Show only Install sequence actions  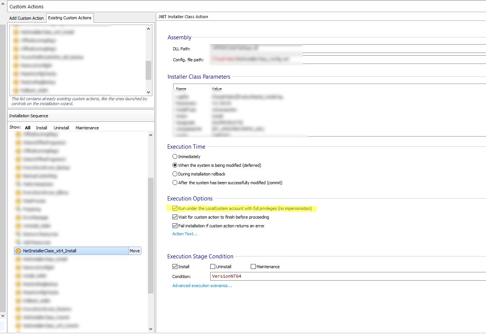(x=42, y=128)
